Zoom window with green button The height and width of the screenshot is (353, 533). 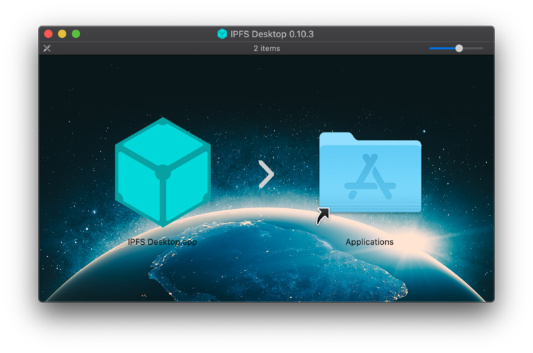[76, 34]
